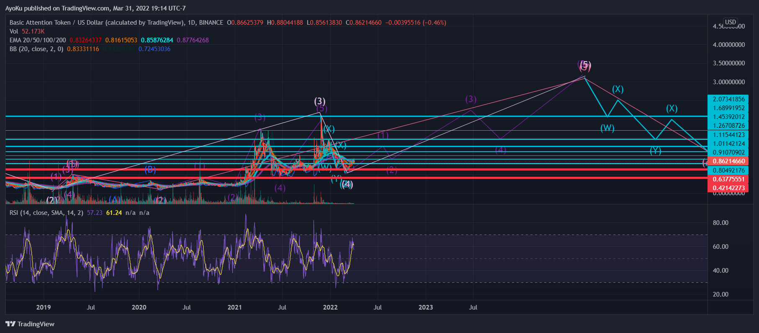Click the 0.91070902 price level tag
The width and height of the screenshot is (759, 333).
coord(728,152)
